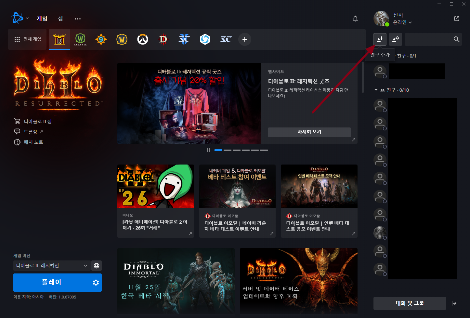Collapse the friends sidebar with arrow icon

[x=454, y=303]
